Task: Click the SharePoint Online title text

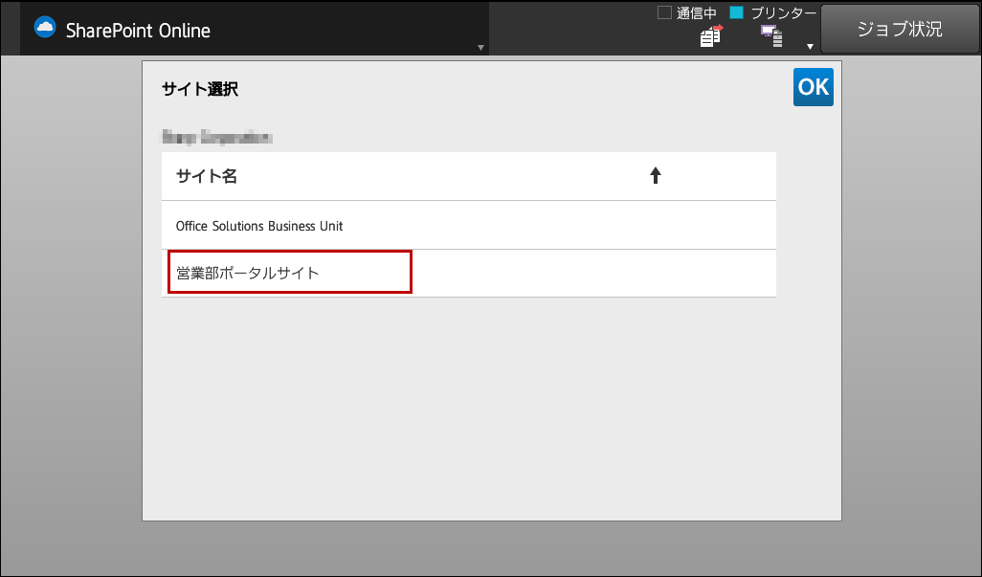Action: [138, 31]
